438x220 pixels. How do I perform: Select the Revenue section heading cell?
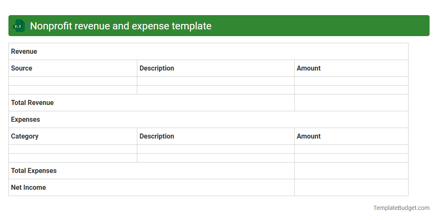[x=208, y=52]
